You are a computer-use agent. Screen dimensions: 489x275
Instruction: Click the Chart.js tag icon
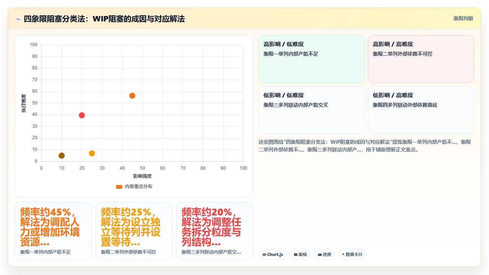pyautogui.click(x=264, y=254)
